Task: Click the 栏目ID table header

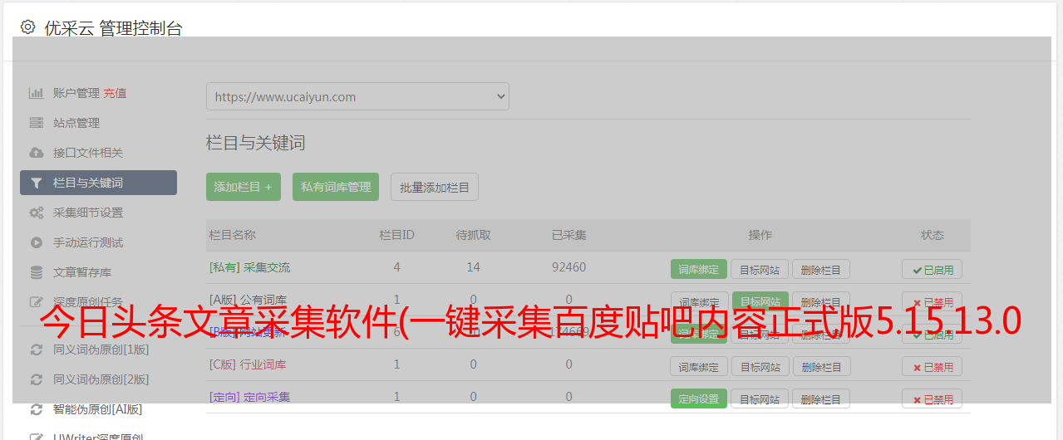Action: pos(396,235)
